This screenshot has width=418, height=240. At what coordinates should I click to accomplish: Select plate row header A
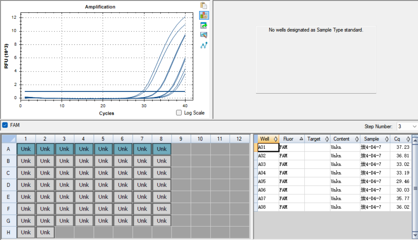pyautogui.click(x=9, y=149)
